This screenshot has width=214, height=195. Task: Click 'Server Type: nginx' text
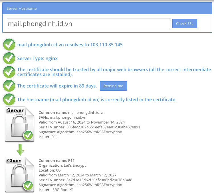pos(37,58)
